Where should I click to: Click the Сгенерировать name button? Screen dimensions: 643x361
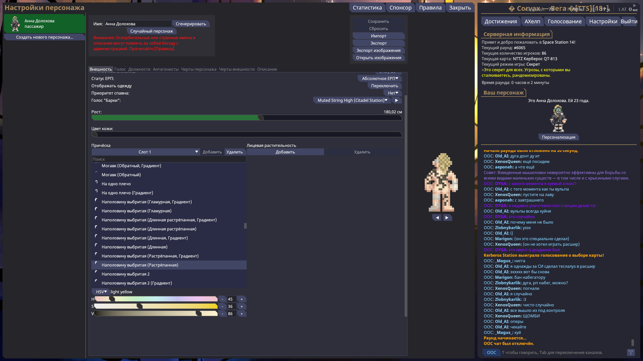[191, 24]
